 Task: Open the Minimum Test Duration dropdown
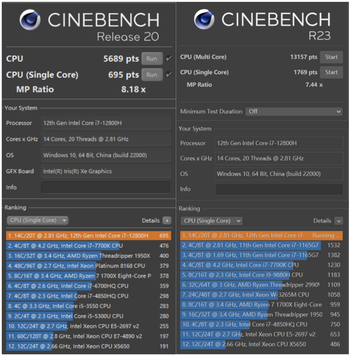[294, 111]
